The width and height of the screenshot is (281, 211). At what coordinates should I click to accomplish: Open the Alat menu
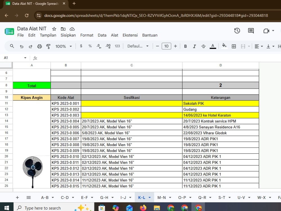click(114, 35)
